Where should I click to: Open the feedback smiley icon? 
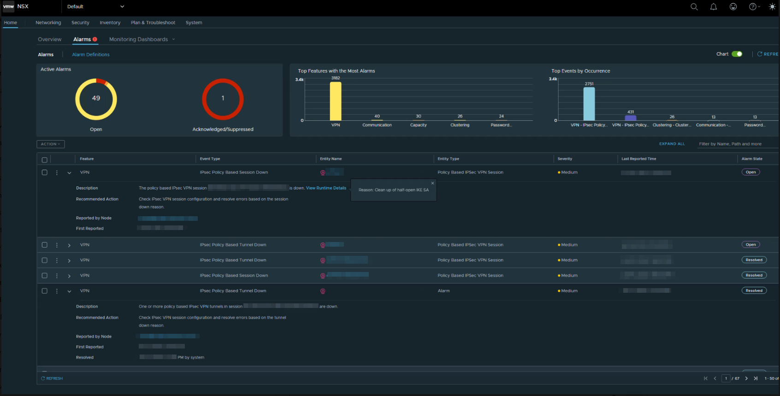click(733, 6)
